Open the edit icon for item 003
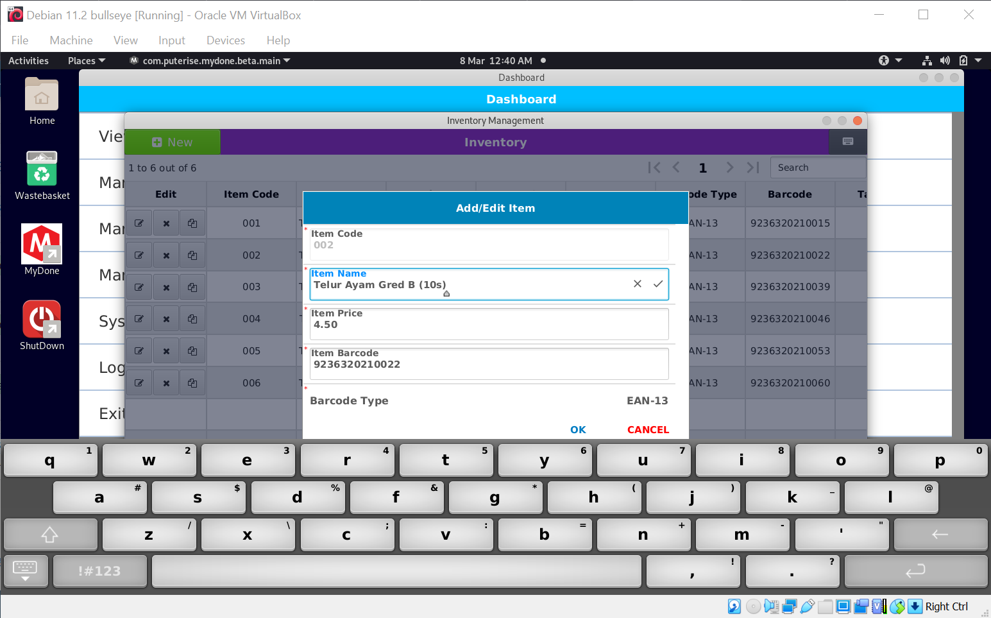Screen dimensions: 991x618 pos(139,287)
